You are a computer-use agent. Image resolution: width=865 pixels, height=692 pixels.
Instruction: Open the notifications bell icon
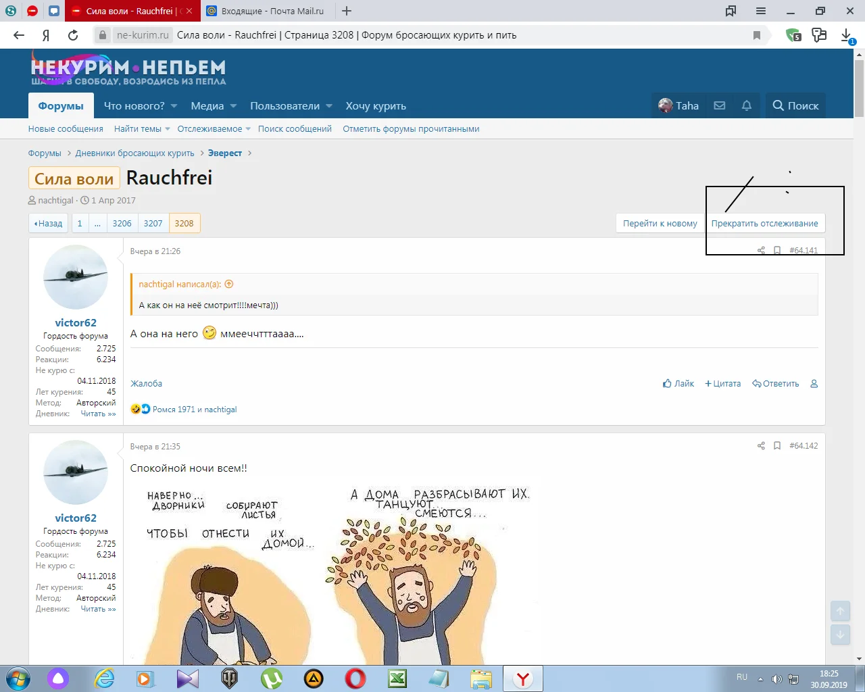coord(747,105)
